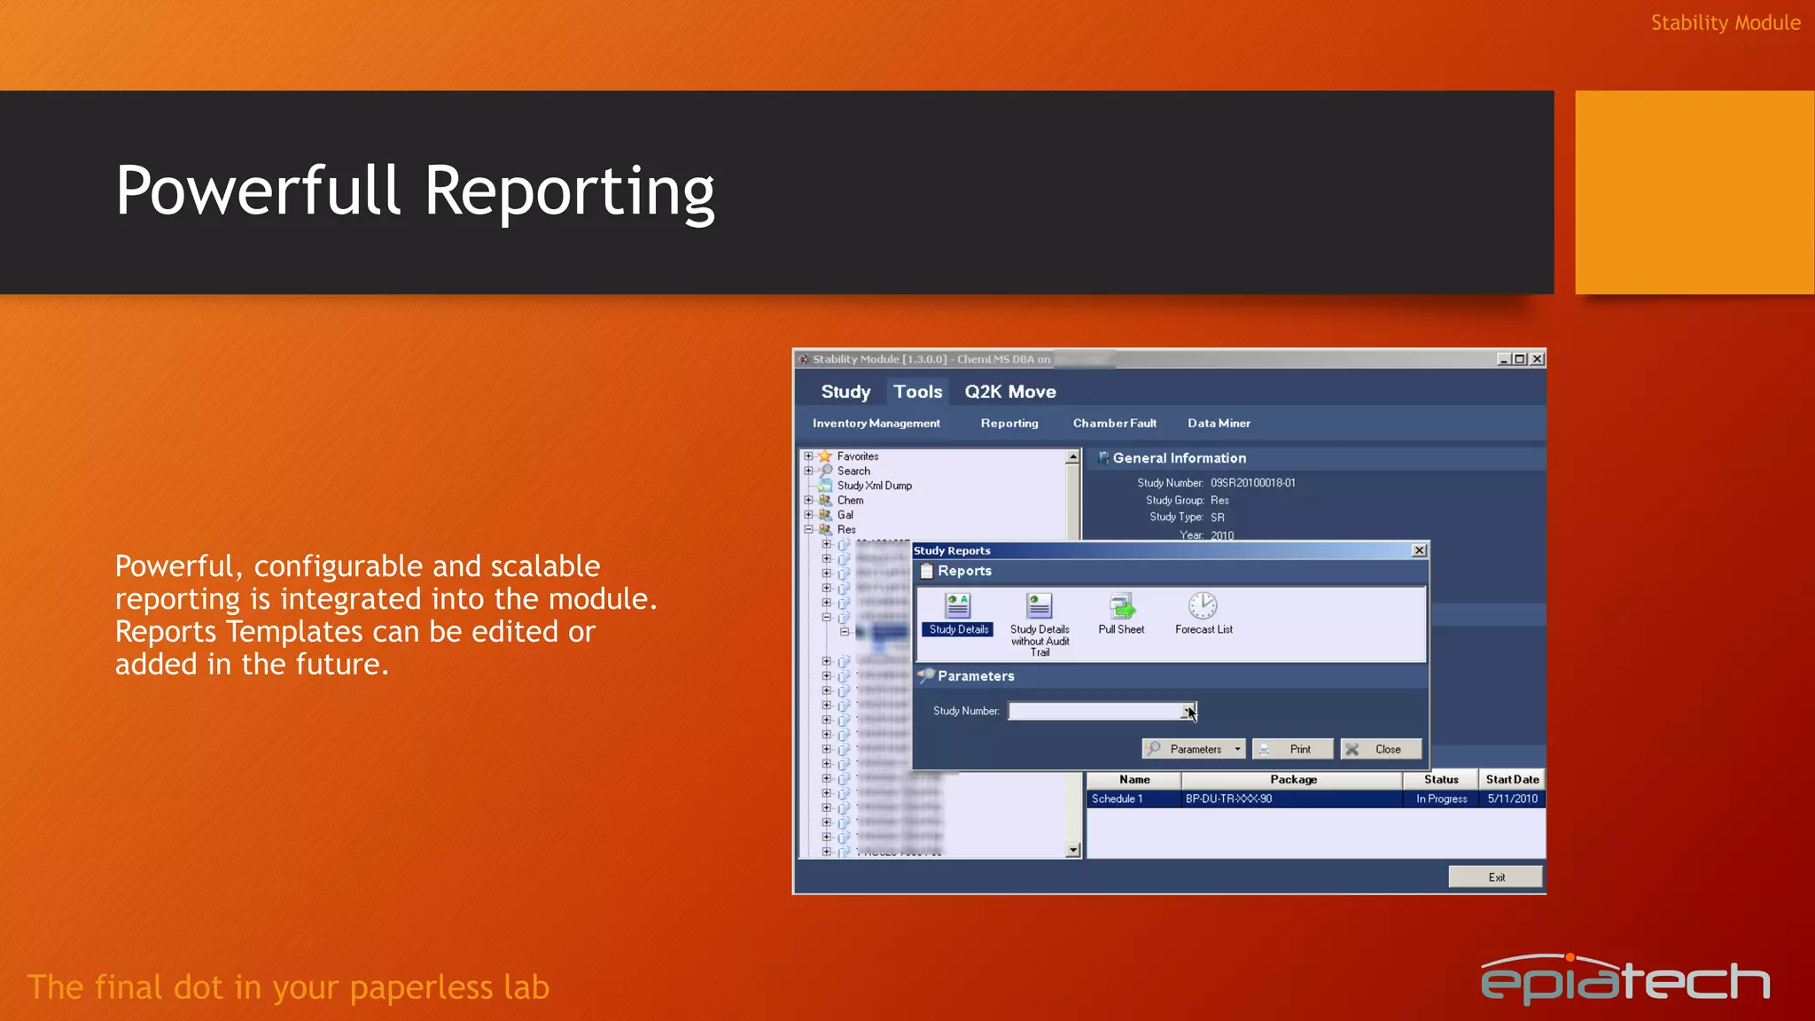Click the Chem group icon

(x=825, y=501)
